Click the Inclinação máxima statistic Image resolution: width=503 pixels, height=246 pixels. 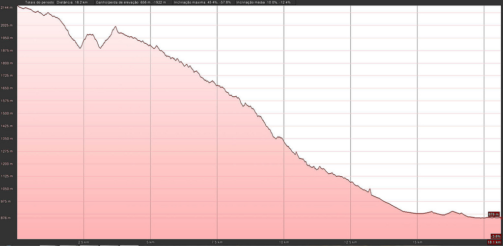[202, 2]
